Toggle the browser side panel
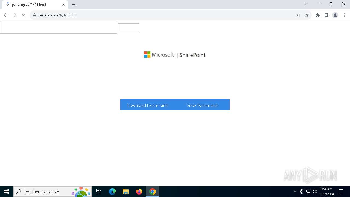 [x=326, y=15]
